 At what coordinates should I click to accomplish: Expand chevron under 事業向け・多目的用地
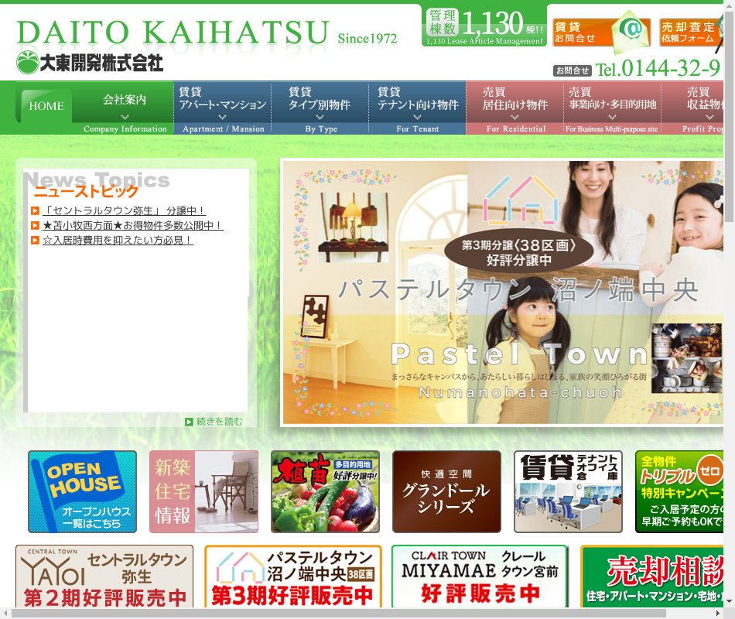tap(612, 118)
